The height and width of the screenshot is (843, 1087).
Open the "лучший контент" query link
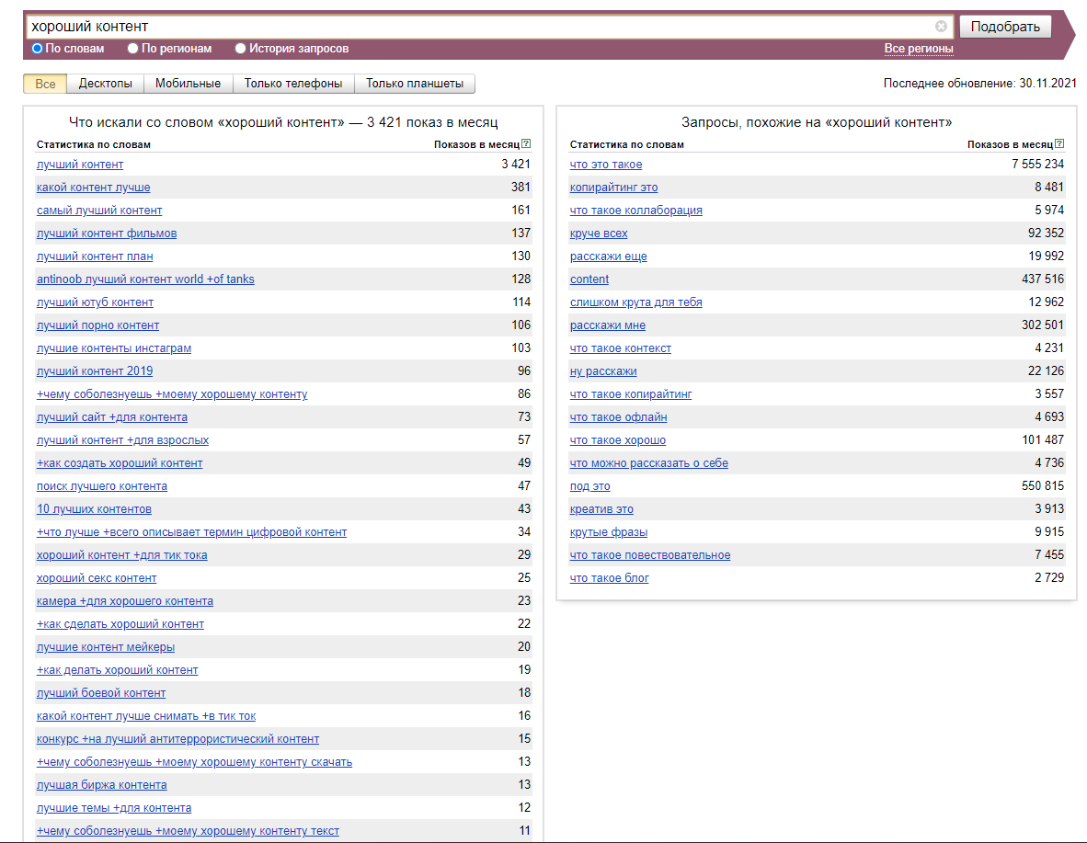pos(80,165)
